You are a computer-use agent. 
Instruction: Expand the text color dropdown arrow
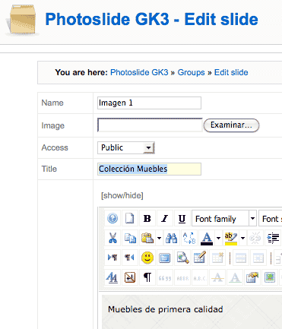point(218,238)
